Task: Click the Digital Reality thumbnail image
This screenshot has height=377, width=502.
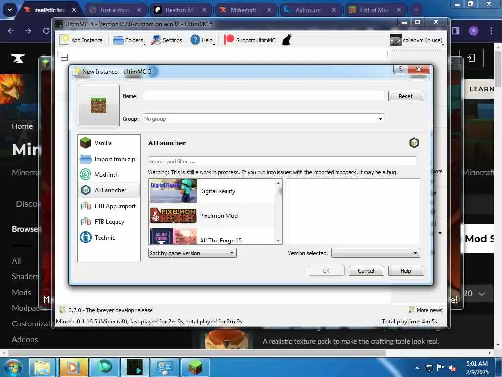Action: (173, 191)
